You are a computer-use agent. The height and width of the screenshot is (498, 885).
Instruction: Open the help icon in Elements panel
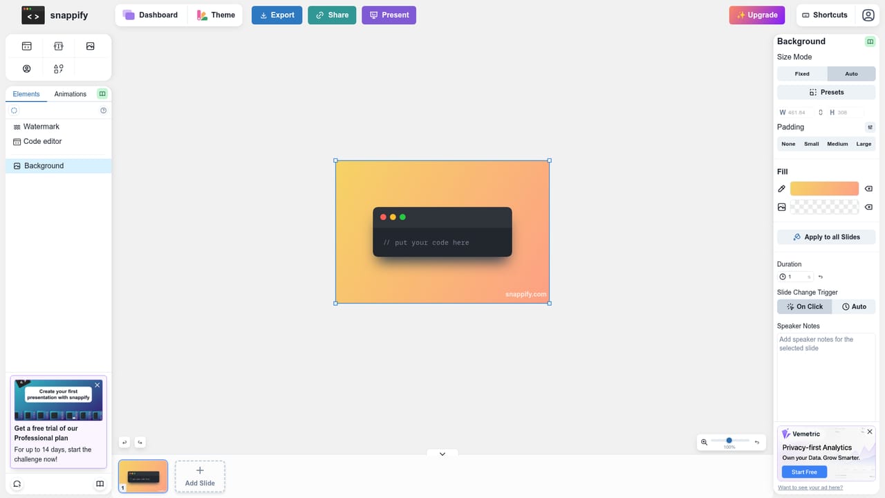(x=104, y=111)
